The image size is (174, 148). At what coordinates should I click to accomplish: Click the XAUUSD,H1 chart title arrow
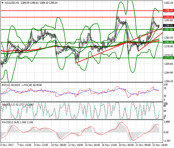[x=2, y=3]
